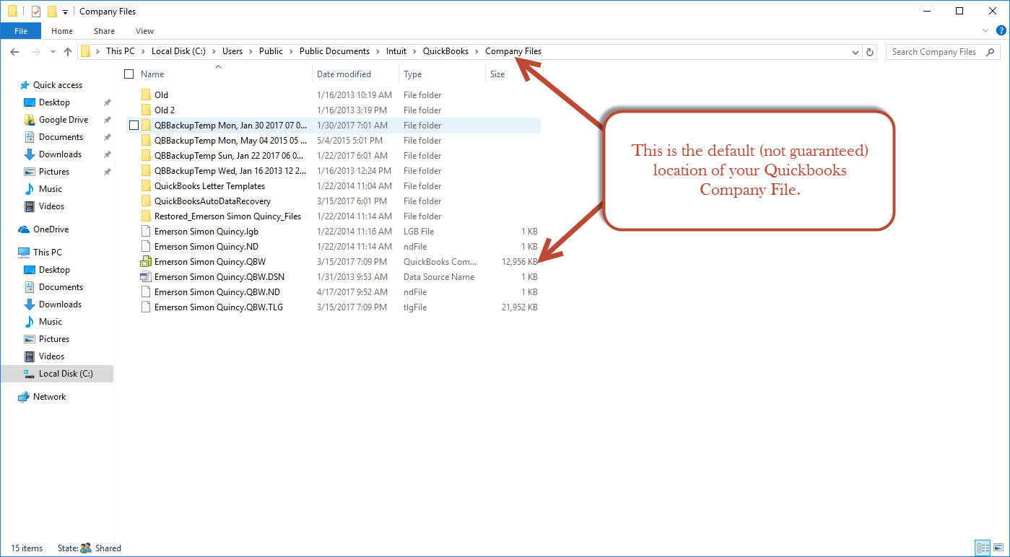
Task: Tick the select-all checkbox in header
Action: pos(129,74)
